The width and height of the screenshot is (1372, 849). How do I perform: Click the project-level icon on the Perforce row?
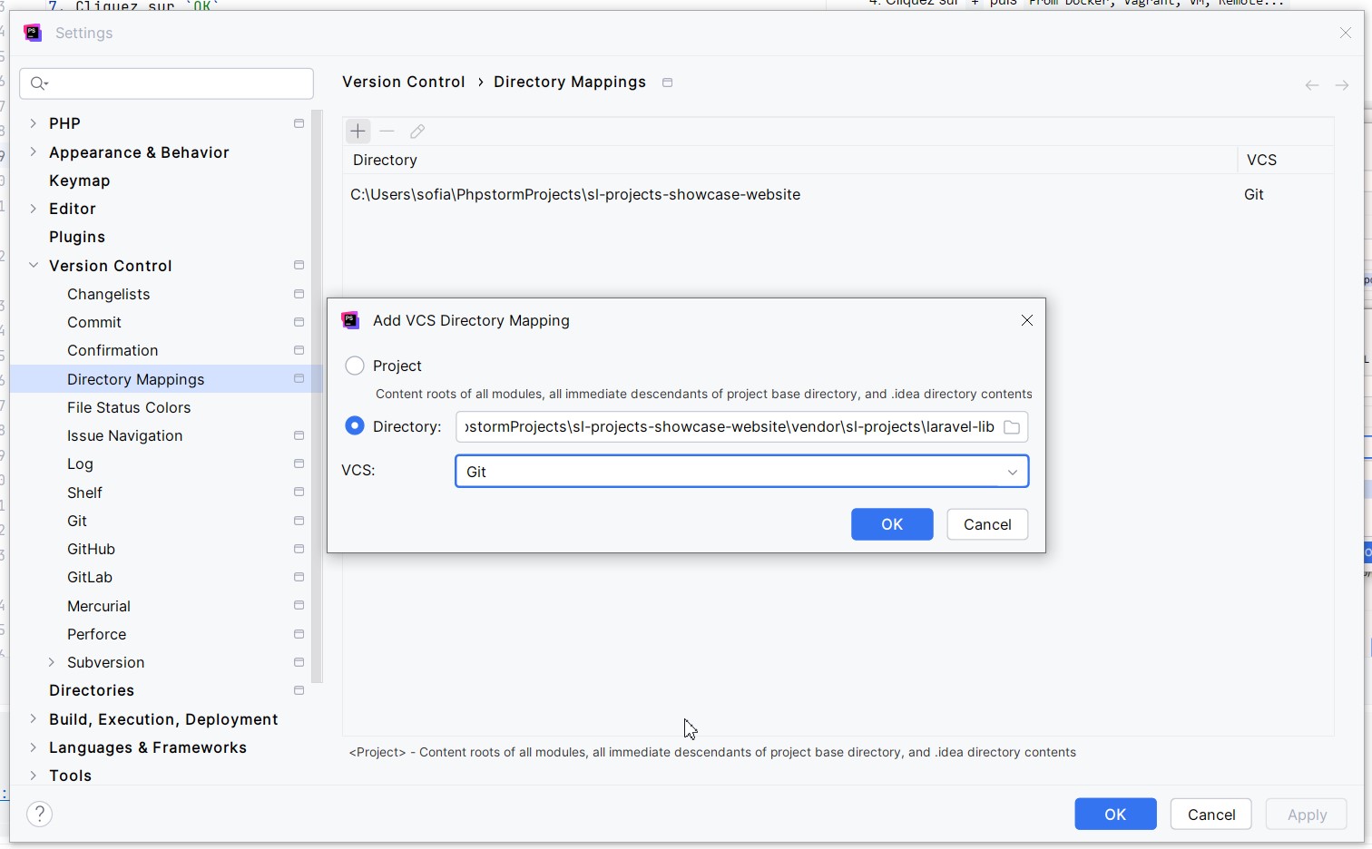(x=299, y=634)
